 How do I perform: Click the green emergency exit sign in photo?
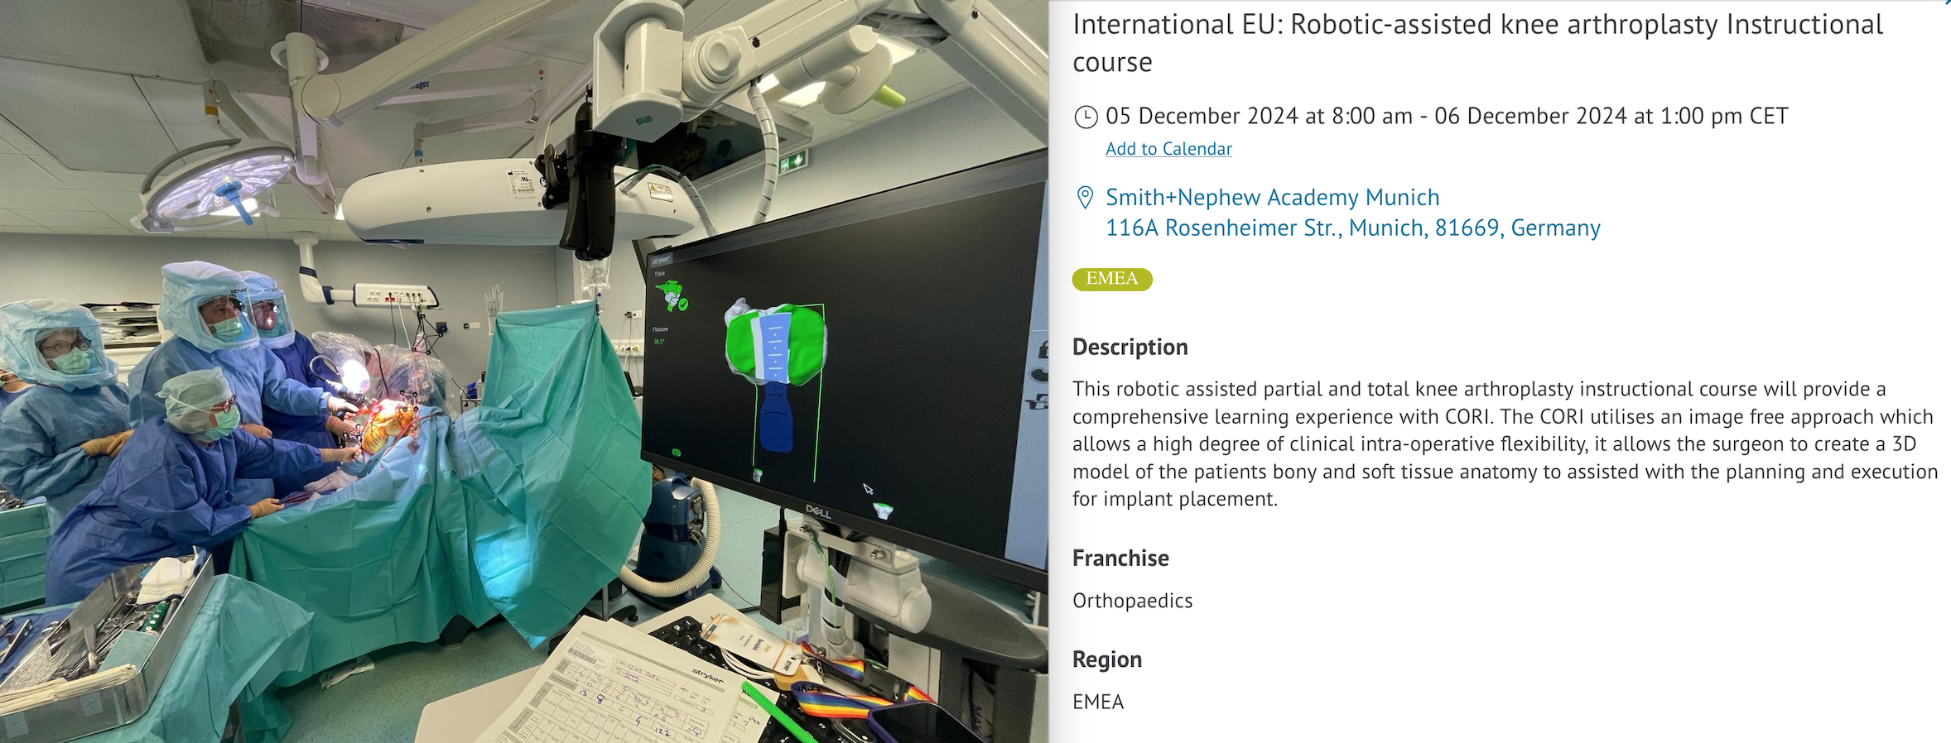pos(792,161)
